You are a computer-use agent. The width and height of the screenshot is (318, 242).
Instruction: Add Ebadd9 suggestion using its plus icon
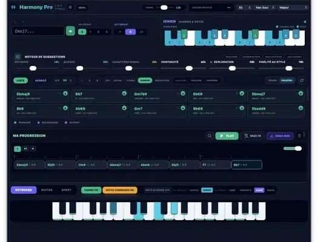[300, 108]
